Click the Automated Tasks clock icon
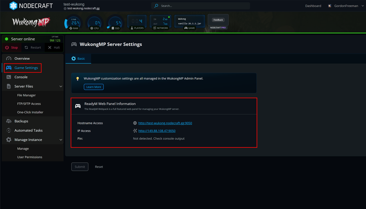The height and width of the screenshot is (209, 366). coord(9,131)
